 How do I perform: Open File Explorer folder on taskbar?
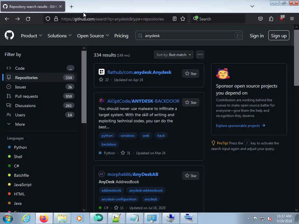[62, 218]
